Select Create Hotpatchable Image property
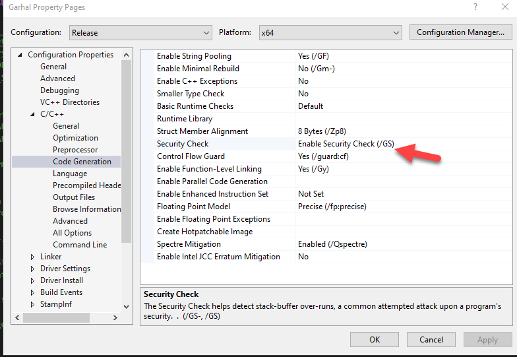The width and height of the screenshot is (517, 357). [204, 232]
